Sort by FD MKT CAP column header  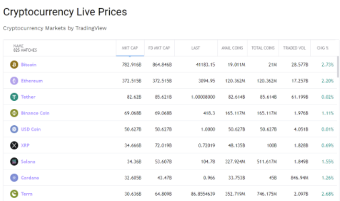159,48
